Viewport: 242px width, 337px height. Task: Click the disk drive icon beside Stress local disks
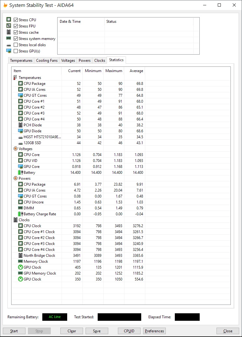tap(9, 45)
